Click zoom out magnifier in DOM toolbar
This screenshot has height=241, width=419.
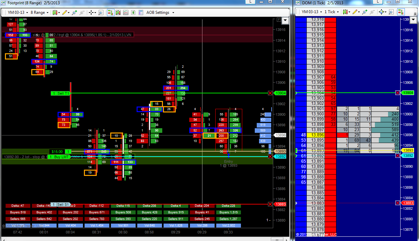click(x=373, y=12)
